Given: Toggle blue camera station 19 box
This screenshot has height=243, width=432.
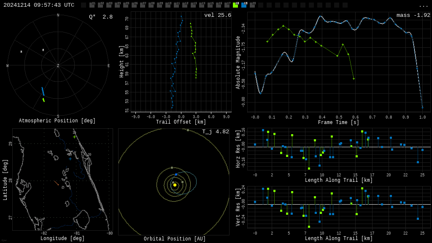Looking at the screenshot, I should [244, 5].
